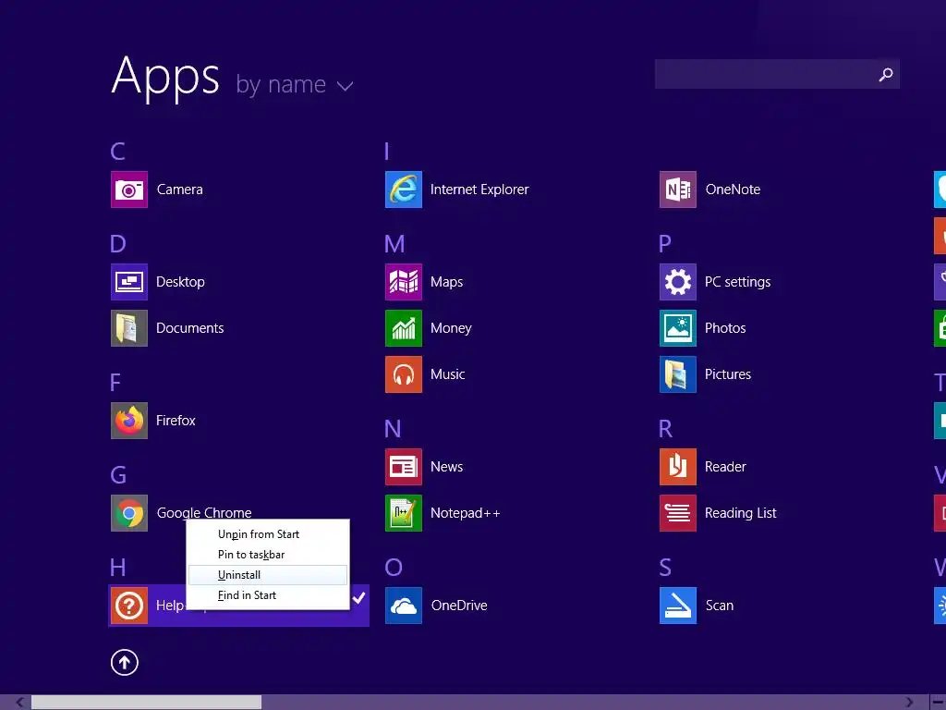Jump via the letter P group header
The width and height of the screenshot is (946, 710).
(x=665, y=244)
